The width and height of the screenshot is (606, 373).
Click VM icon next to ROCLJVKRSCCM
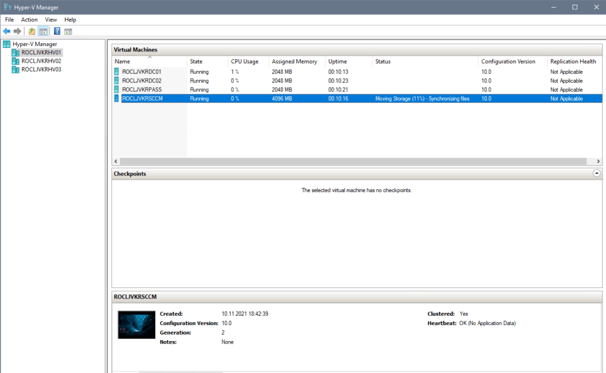[x=117, y=99]
